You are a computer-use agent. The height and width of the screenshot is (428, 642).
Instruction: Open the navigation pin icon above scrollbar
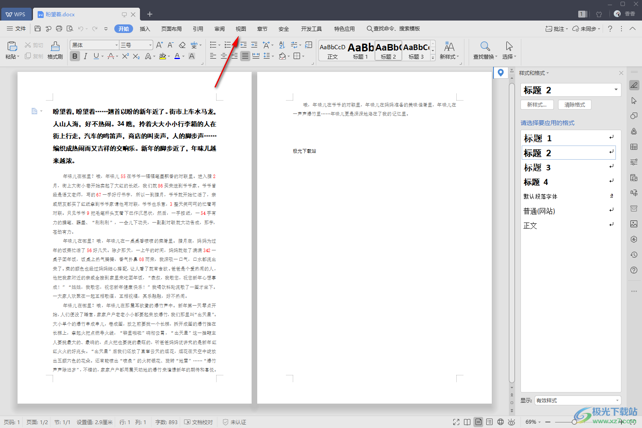click(501, 73)
